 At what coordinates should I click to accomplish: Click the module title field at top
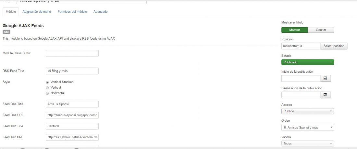(81, 2)
